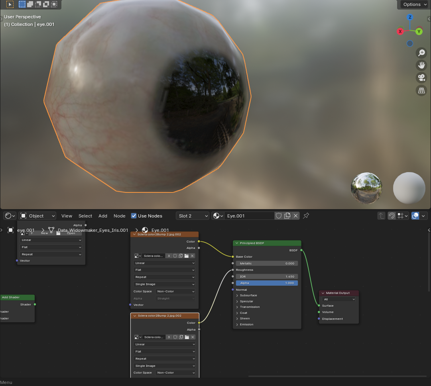Viewport: 431px width, 386px height.
Task: Browse material icon next to Eye.001 field
Action: pyautogui.click(x=218, y=216)
